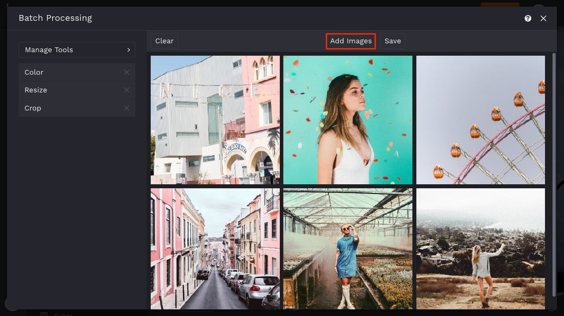Open the narrow street photo thumbnail
This screenshot has width=564, height=316.
click(x=215, y=249)
